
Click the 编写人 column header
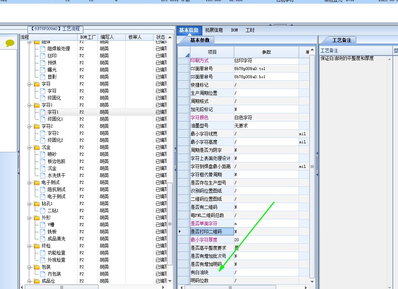[x=112, y=37]
